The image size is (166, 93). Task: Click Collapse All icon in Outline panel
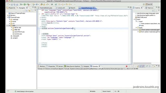(153, 11)
